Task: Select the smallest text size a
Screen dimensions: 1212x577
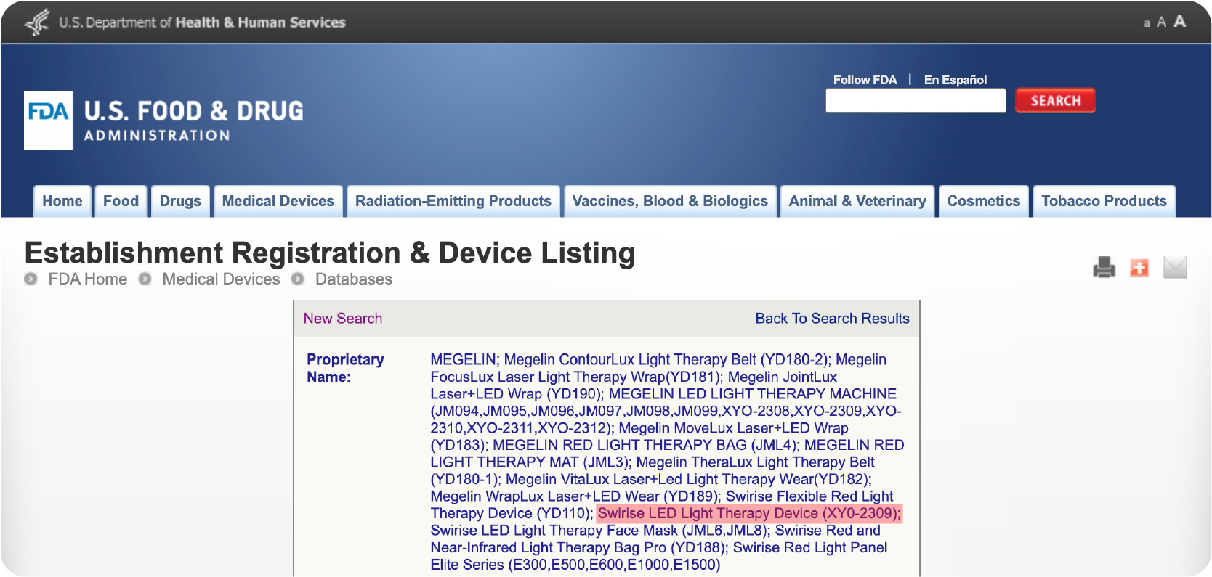Action: (x=1147, y=23)
